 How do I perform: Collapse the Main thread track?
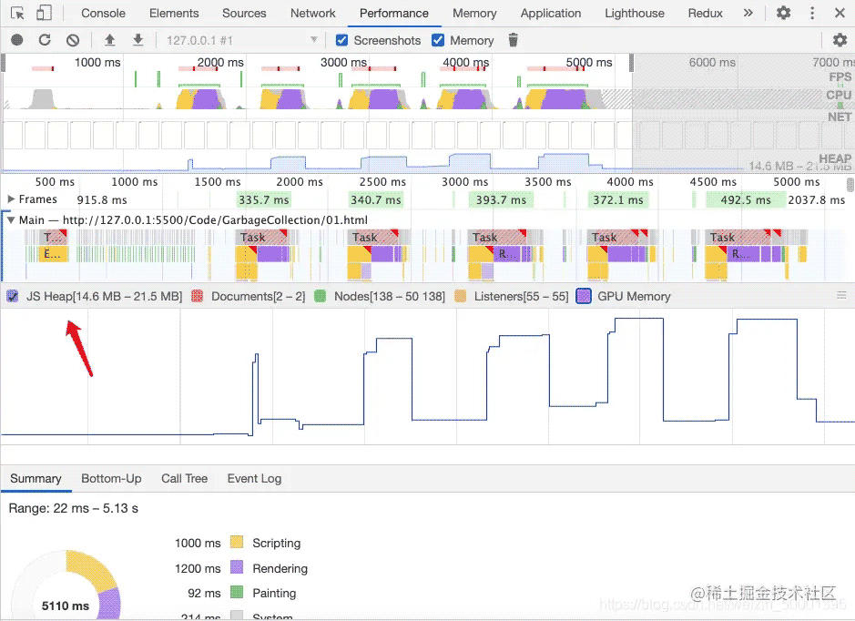click(x=11, y=219)
